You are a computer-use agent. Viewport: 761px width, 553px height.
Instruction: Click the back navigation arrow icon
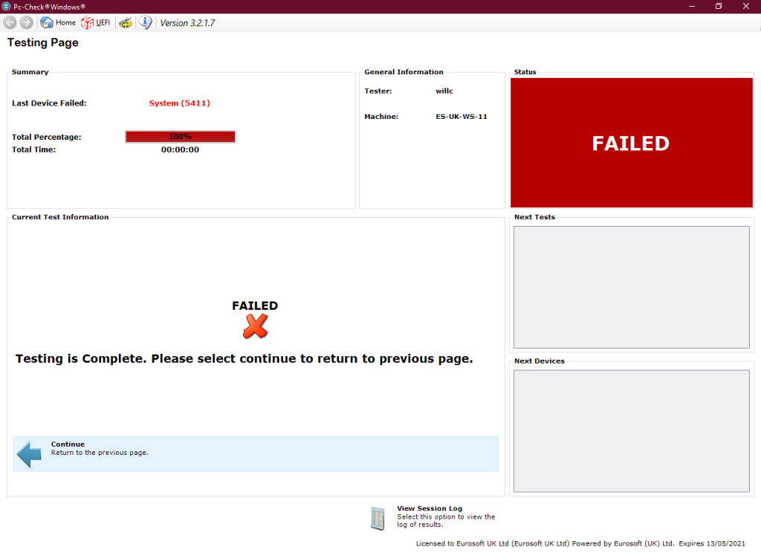[9, 22]
